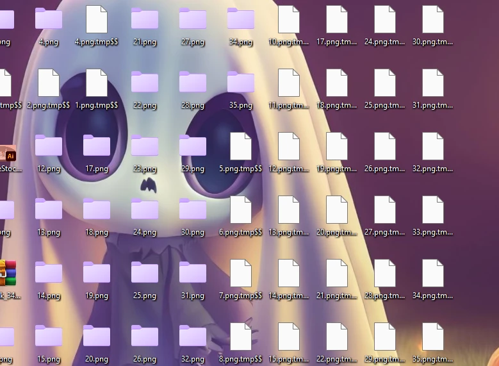The width and height of the screenshot is (499, 366).
Task: Select the 10.png.tm... file
Action: 289,19
